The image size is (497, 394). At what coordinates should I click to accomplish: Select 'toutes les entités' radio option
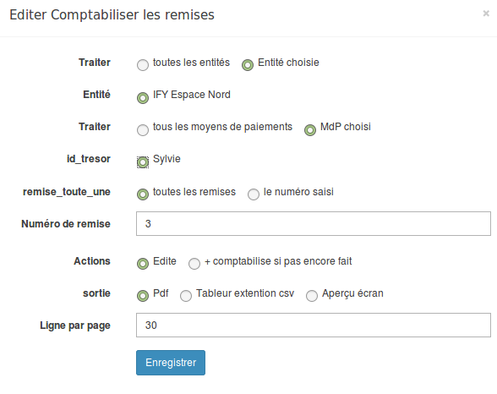143,65
